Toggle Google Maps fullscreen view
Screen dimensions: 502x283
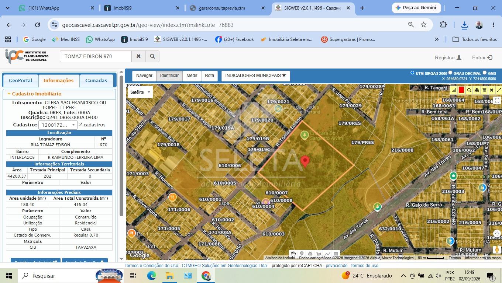(x=497, y=100)
